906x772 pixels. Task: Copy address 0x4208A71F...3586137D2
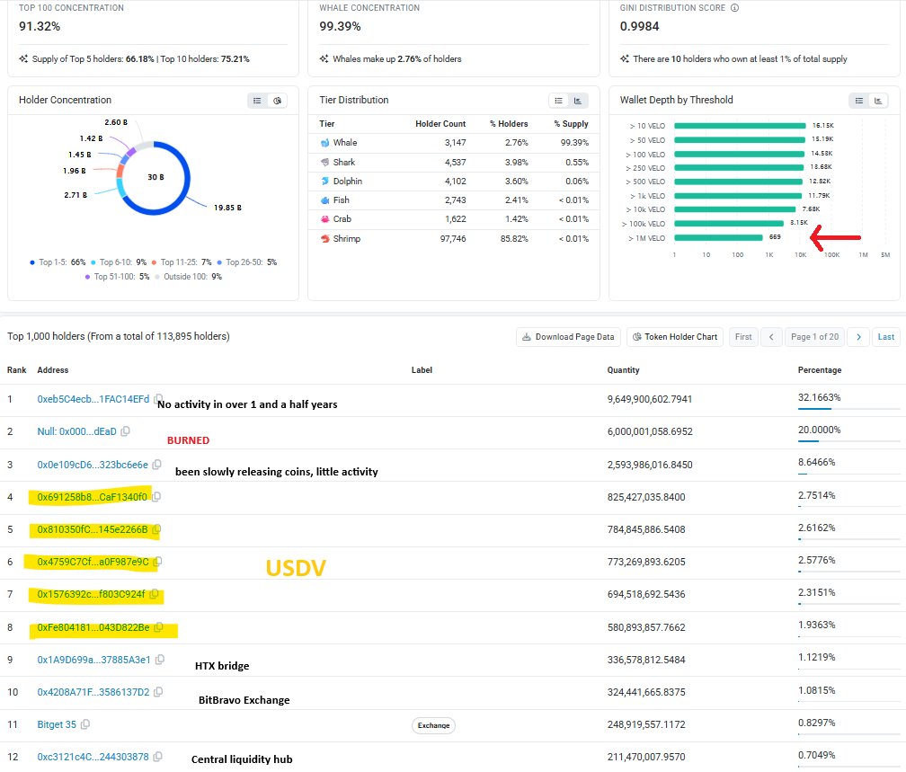pyautogui.click(x=158, y=692)
